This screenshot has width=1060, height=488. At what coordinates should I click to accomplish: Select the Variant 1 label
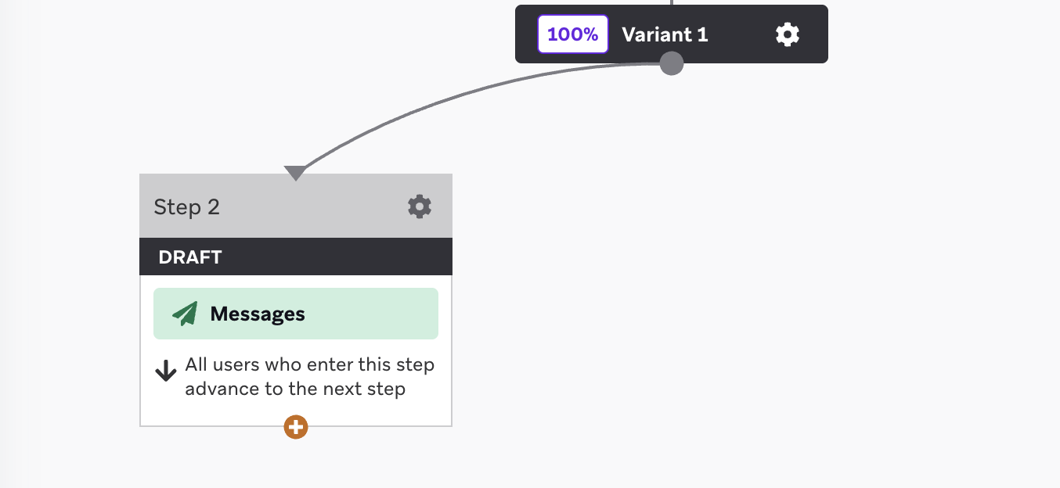pos(665,34)
